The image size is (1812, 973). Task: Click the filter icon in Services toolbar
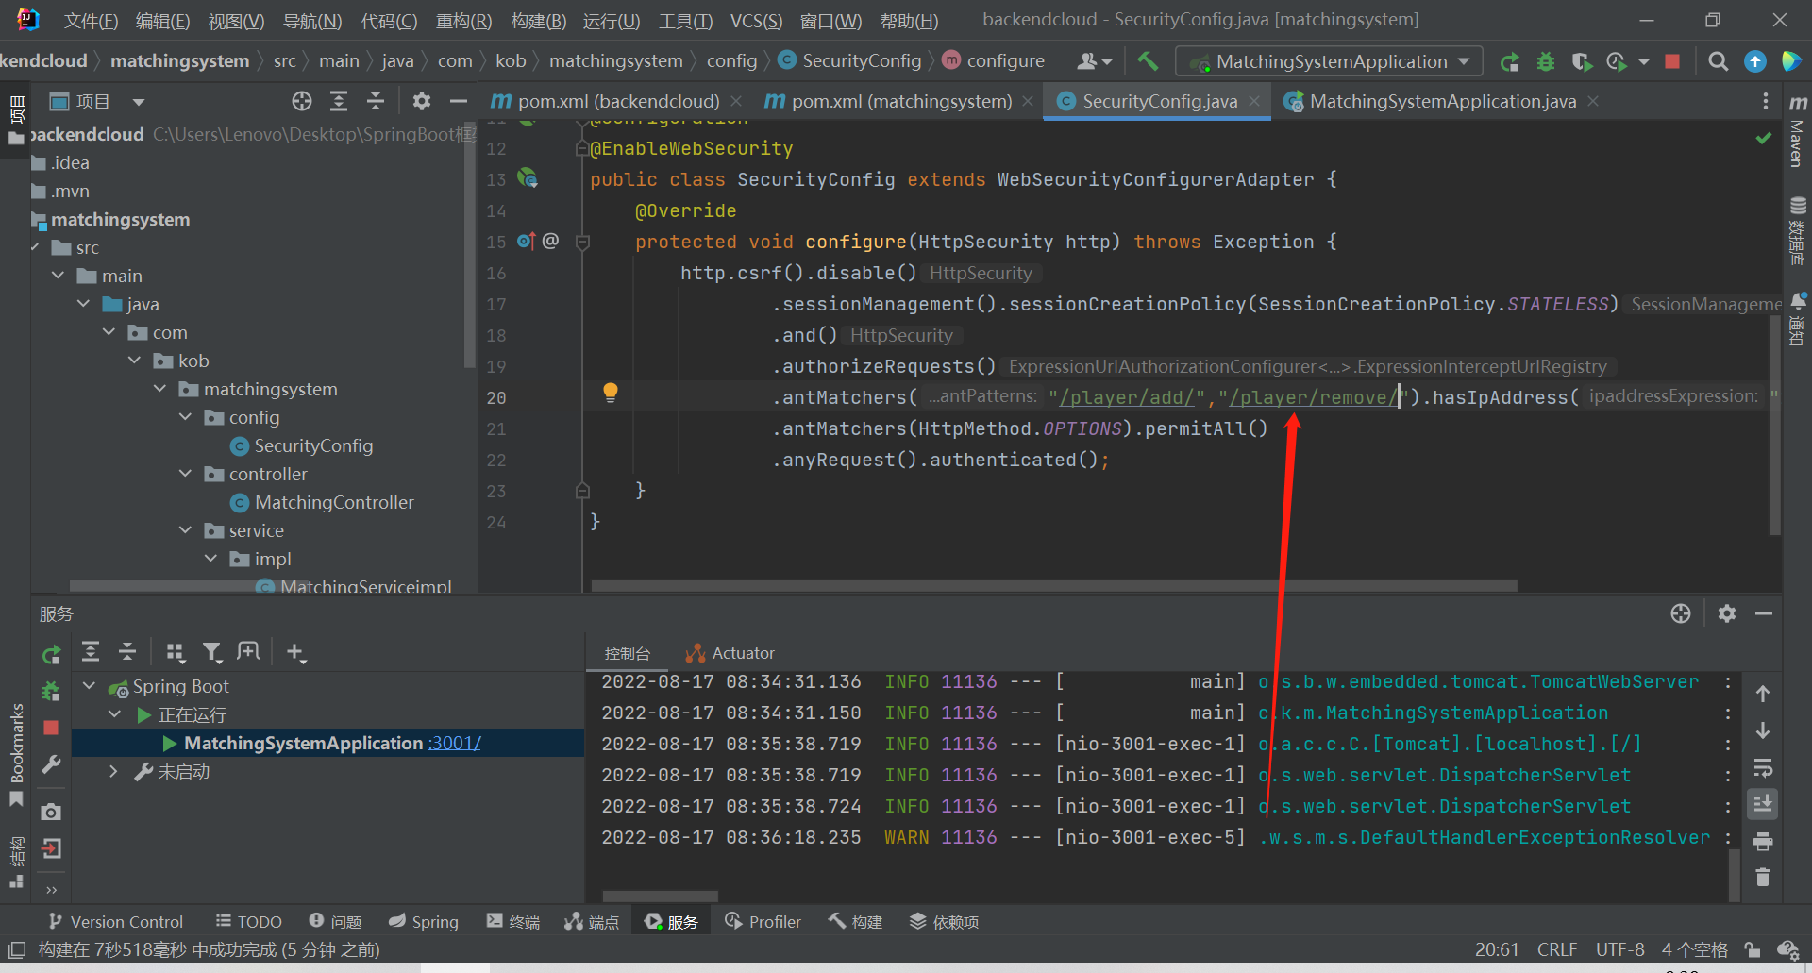click(x=211, y=651)
